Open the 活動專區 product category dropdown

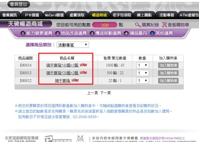pos(73,45)
